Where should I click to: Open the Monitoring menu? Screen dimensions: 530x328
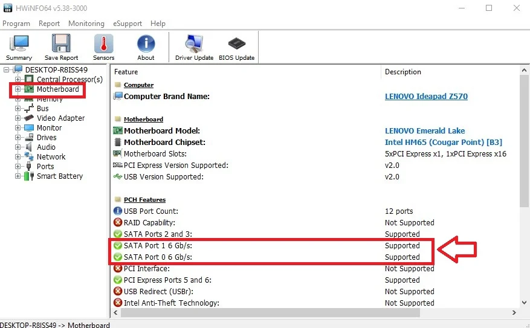click(86, 24)
